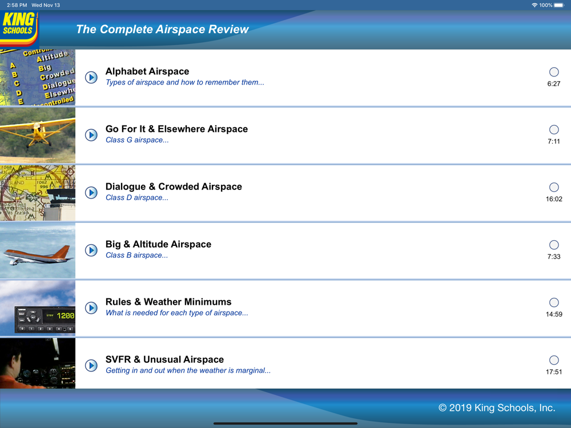Play the Big & Altitude Airspace lesson

[91, 250]
